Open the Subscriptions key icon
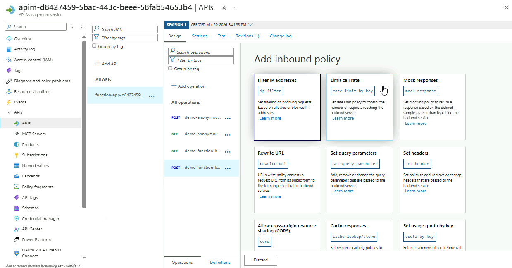Viewport: 512px width, 268px height. 17,155
